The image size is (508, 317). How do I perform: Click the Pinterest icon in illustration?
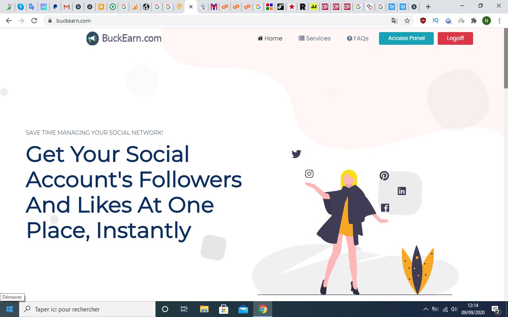pyautogui.click(x=384, y=176)
